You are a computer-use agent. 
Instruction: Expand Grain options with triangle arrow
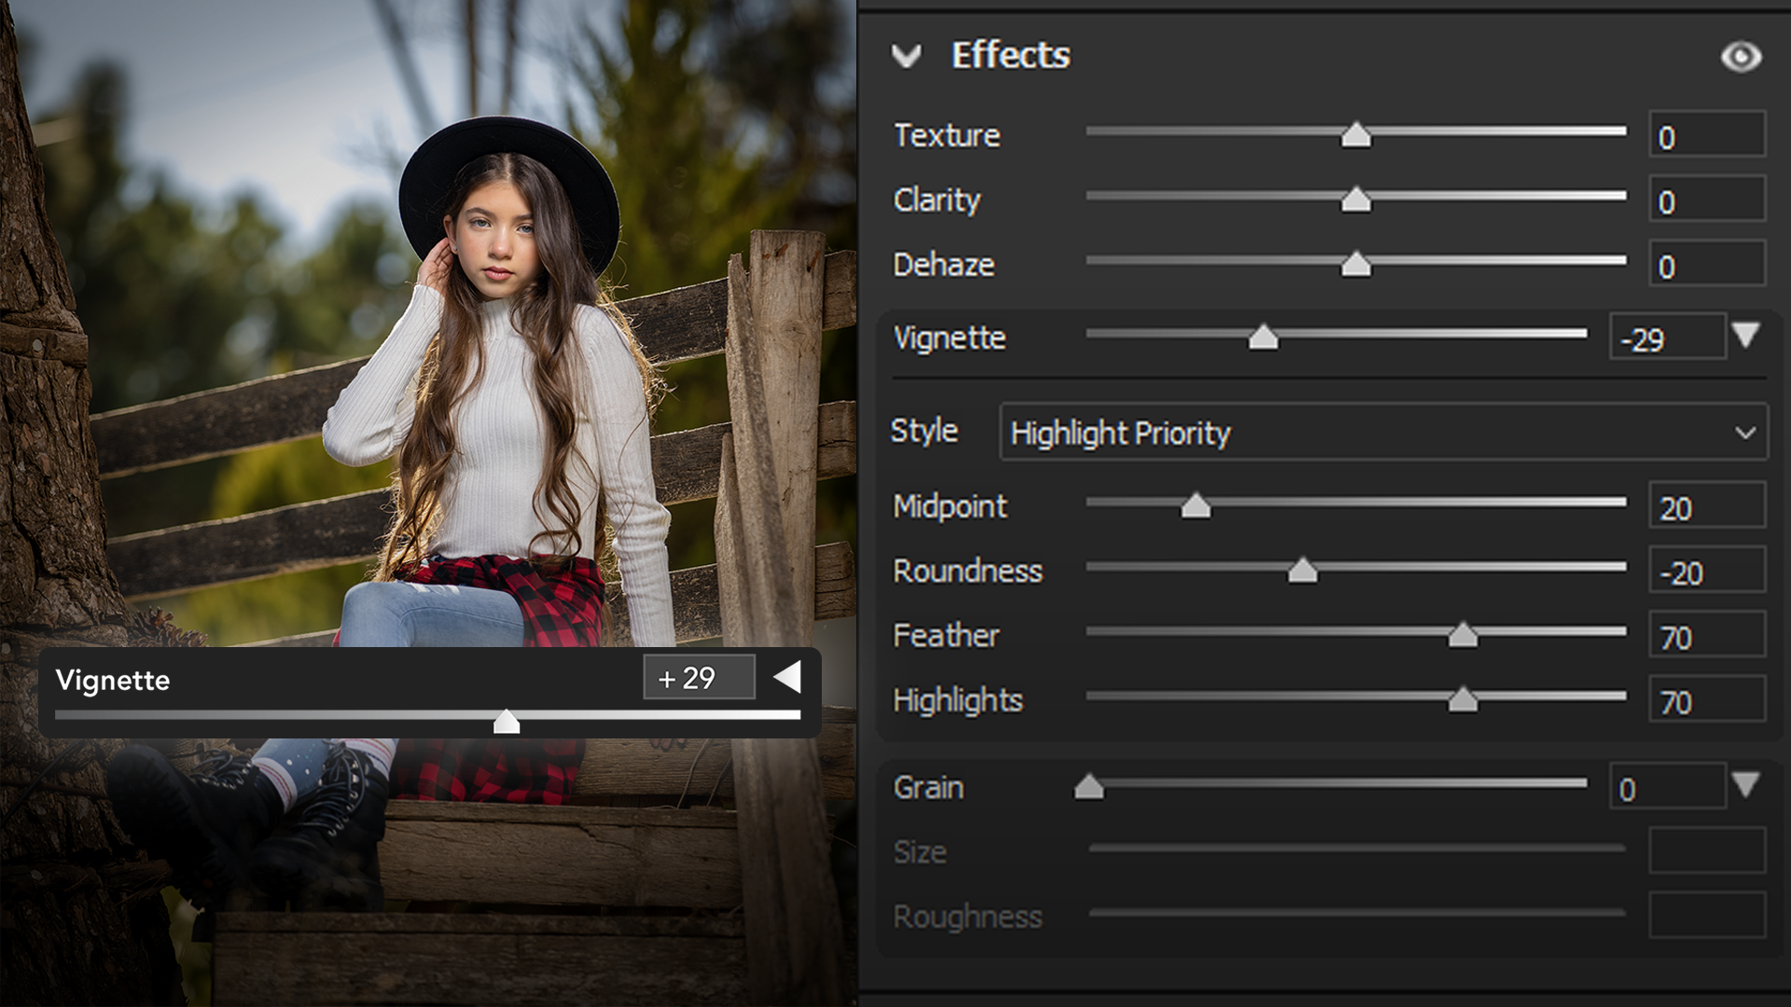click(x=1745, y=784)
